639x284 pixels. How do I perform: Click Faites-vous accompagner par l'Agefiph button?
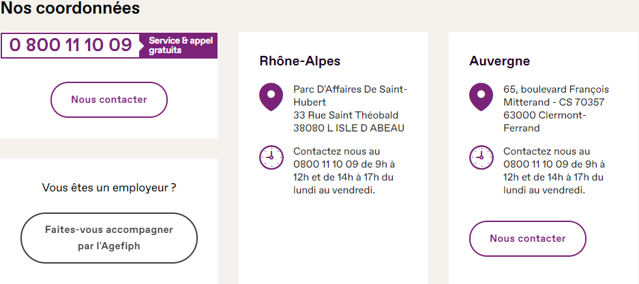pos(109,238)
